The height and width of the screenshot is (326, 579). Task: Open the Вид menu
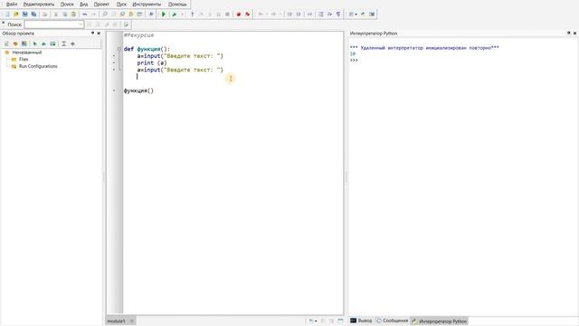click(x=84, y=4)
